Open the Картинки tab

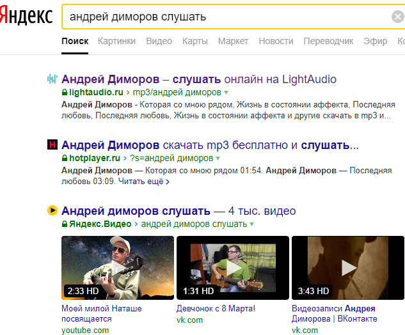click(116, 41)
